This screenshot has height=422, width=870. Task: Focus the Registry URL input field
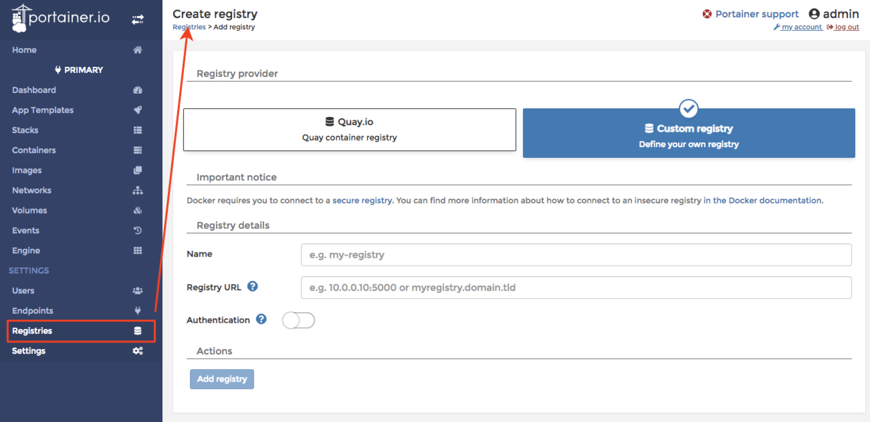pos(576,288)
